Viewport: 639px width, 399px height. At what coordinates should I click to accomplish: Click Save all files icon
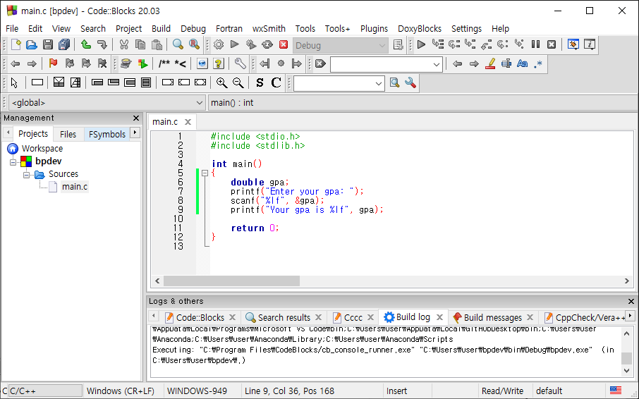[64, 45]
